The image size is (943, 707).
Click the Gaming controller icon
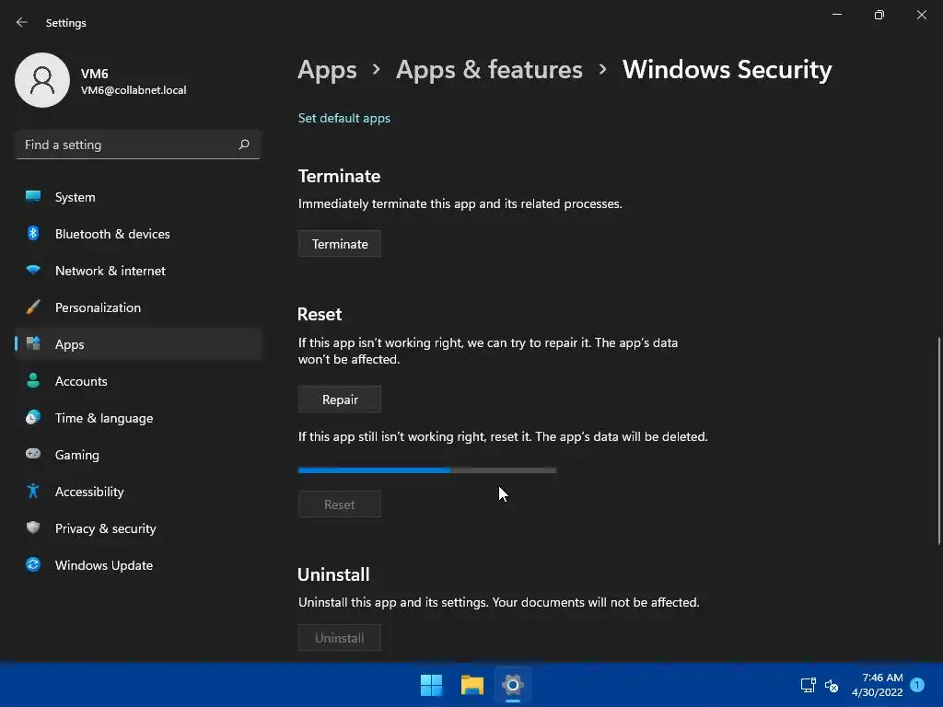pos(33,454)
